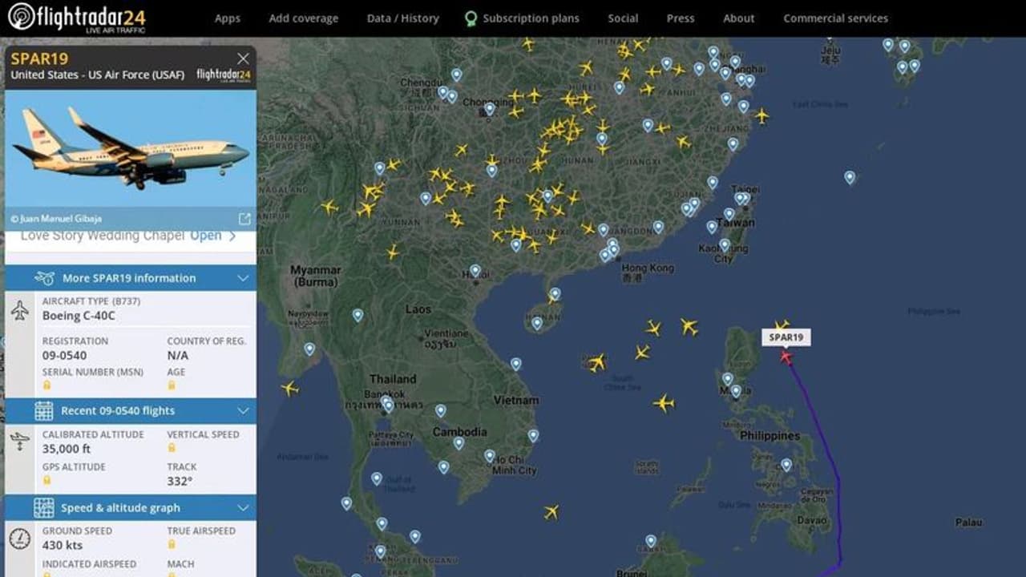Close the SPAR19 flight panel
This screenshot has width=1026, height=577.
pyautogui.click(x=243, y=59)
